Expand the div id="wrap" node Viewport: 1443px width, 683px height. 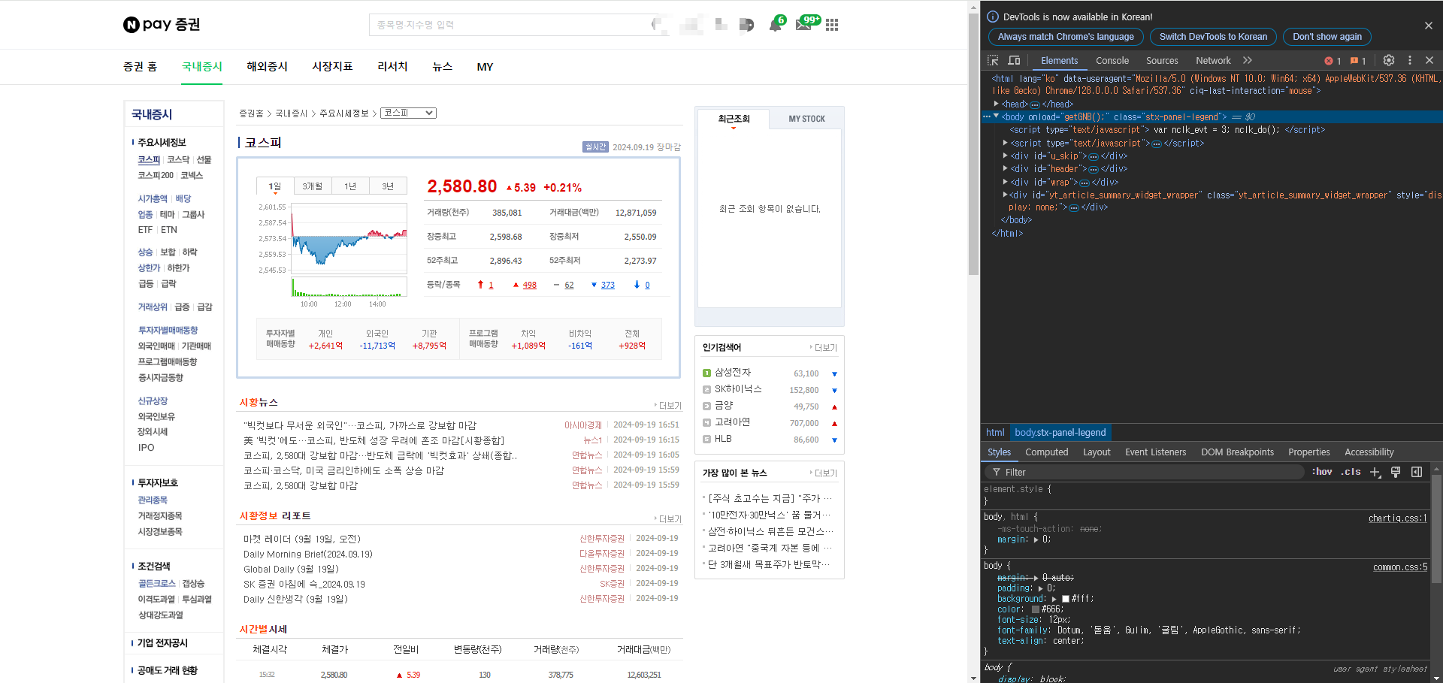click(1006, 182)
